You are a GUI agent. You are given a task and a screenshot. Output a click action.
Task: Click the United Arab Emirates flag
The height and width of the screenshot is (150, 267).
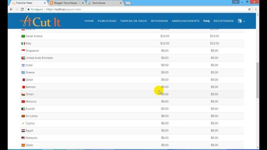[23, 58]
